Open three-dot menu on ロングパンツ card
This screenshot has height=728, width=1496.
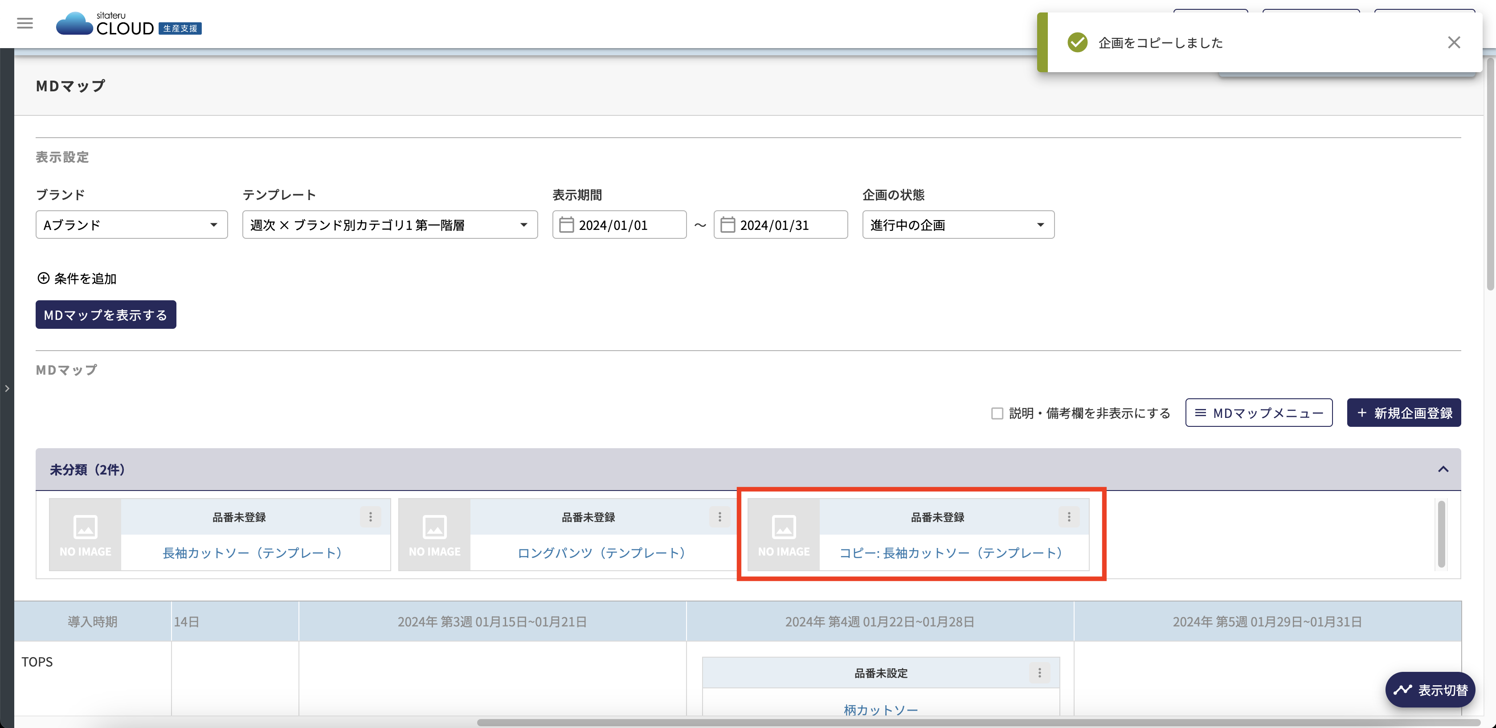coord(719,517)
